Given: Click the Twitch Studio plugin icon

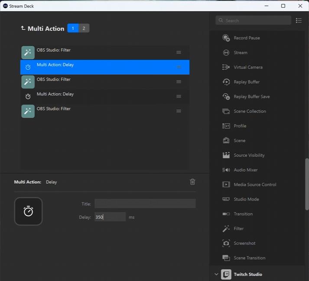Looking at the screenshot, I should tap(226, 275).
